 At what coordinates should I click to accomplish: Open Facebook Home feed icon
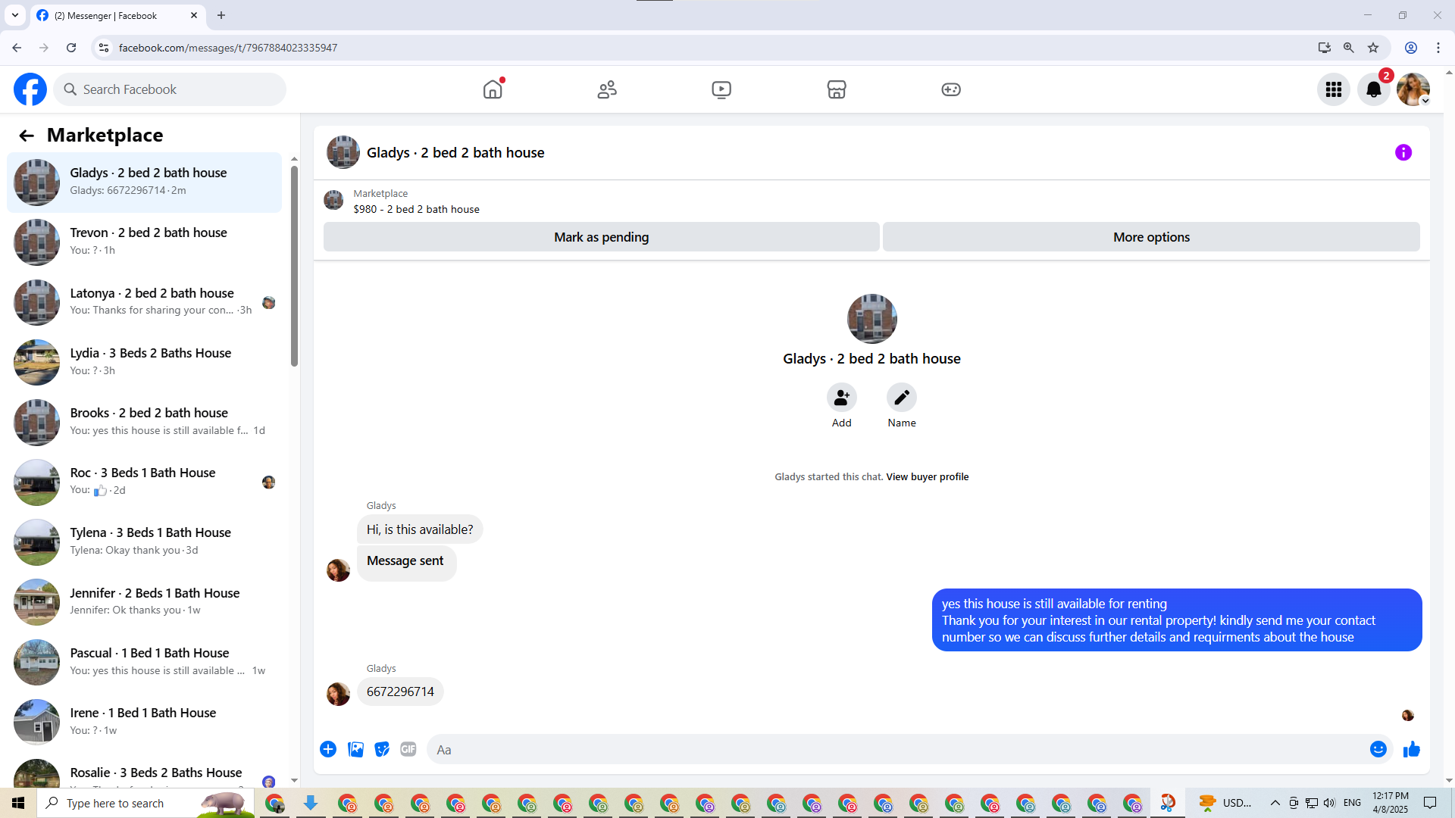click(493, 89)
